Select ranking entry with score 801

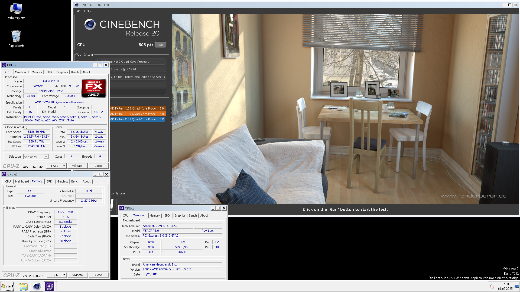click(138, 119)
